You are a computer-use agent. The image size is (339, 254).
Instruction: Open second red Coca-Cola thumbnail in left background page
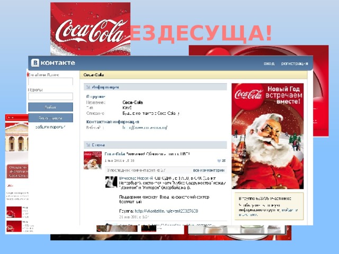coord(14,226)
